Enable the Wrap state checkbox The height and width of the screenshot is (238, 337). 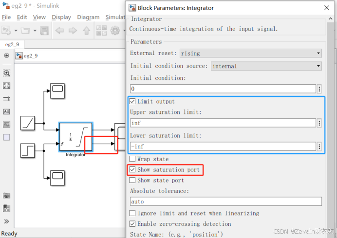click(132, 159)
